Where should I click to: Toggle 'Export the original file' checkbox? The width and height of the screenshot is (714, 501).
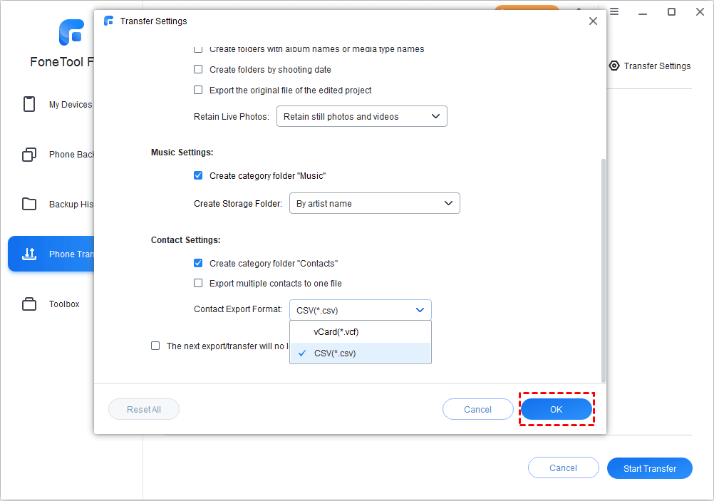(x=198, y=91)
